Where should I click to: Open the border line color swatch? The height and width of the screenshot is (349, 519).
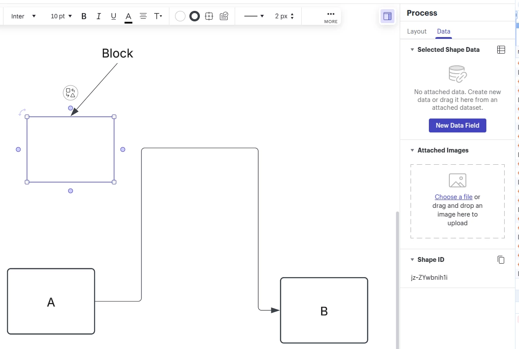pos(195,16)
